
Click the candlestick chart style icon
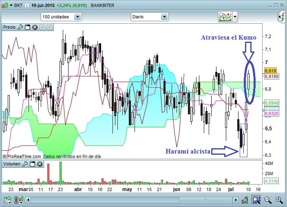tap(5, 5)
